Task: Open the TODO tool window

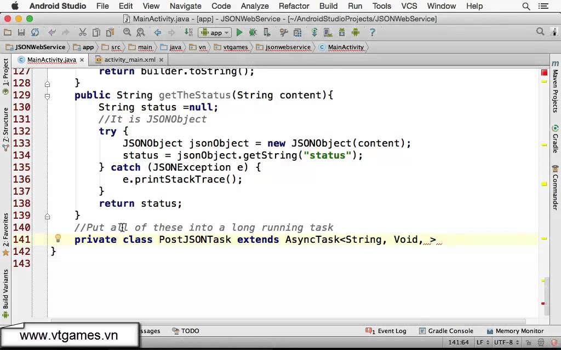Action: click(x=186, y=331)
